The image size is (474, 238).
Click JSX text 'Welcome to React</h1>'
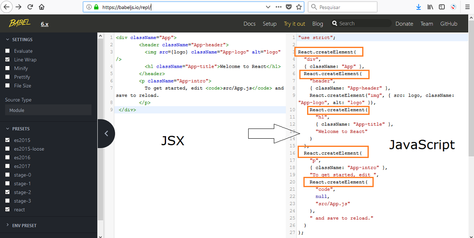250,66
